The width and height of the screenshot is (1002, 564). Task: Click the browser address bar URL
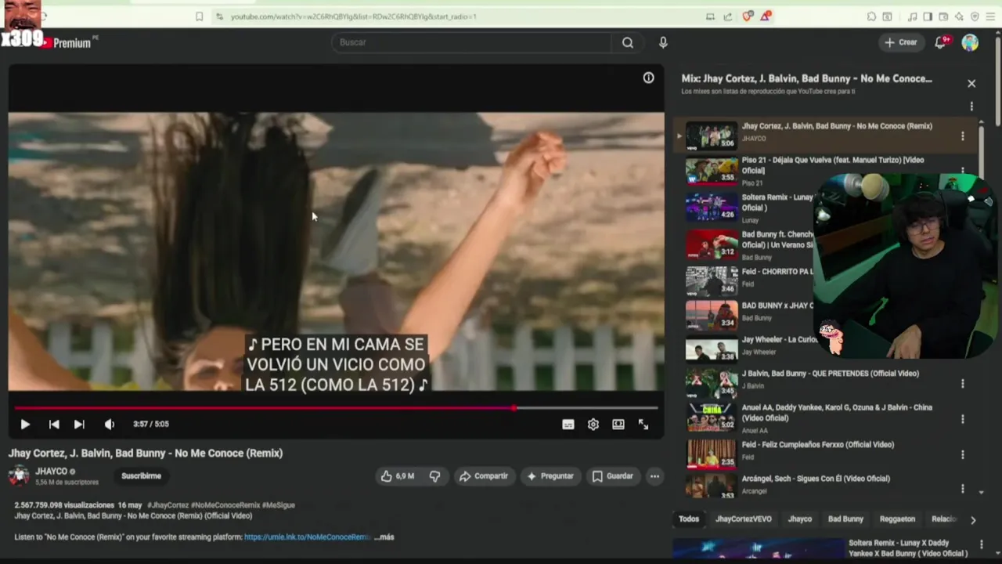[x=353, y=16]
